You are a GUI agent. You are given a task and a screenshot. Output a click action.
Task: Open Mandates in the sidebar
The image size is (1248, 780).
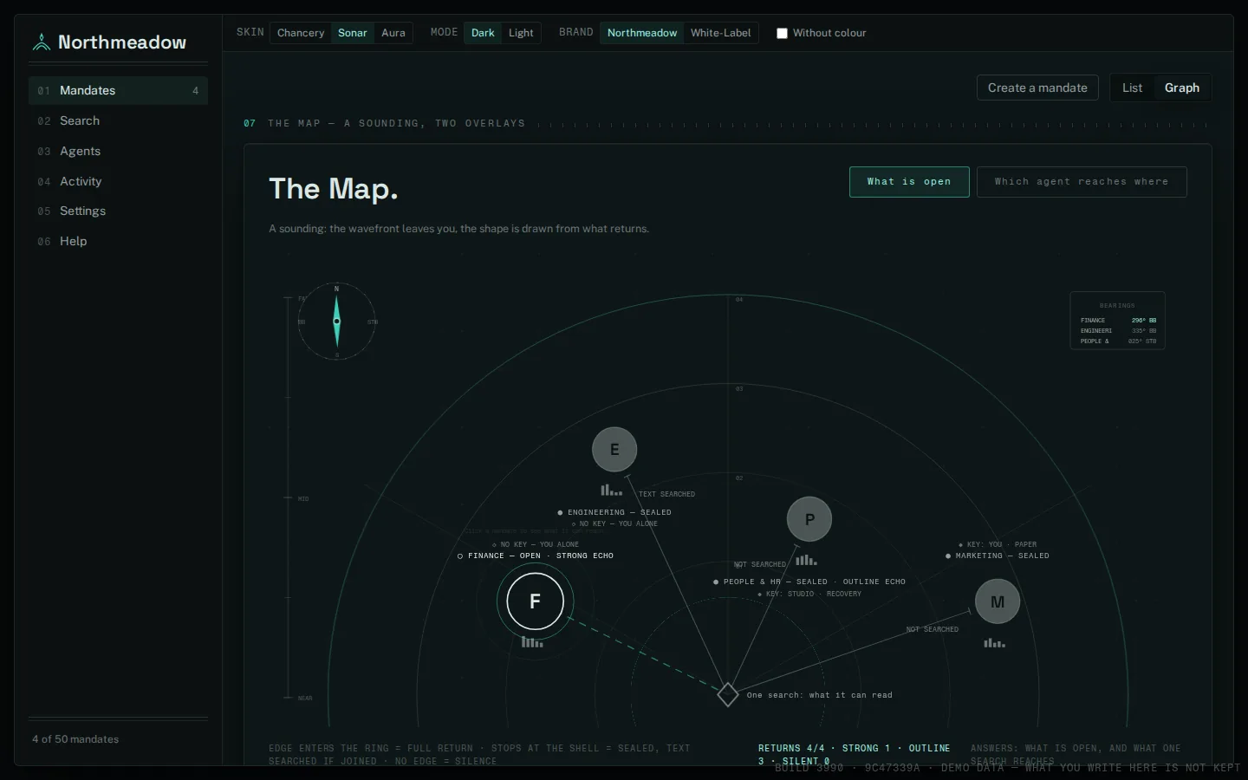pos(118,90)
